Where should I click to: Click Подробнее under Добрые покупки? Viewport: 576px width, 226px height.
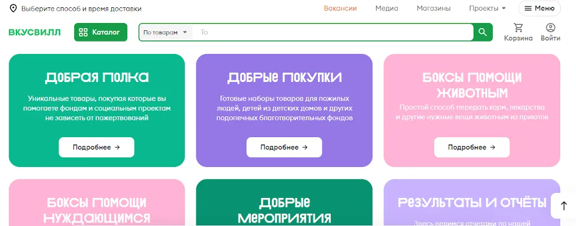(x=284, y=147)
